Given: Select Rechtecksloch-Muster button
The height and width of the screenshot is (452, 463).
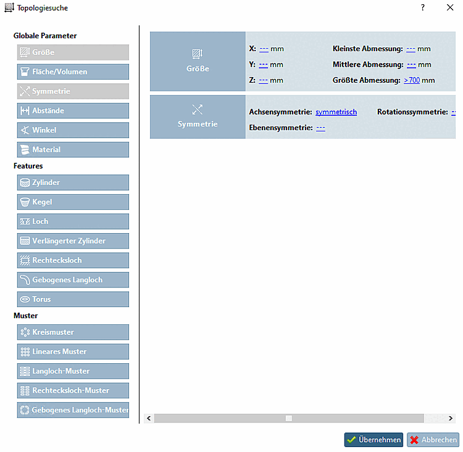Looking at the screenshot, I should coord(73,390).
